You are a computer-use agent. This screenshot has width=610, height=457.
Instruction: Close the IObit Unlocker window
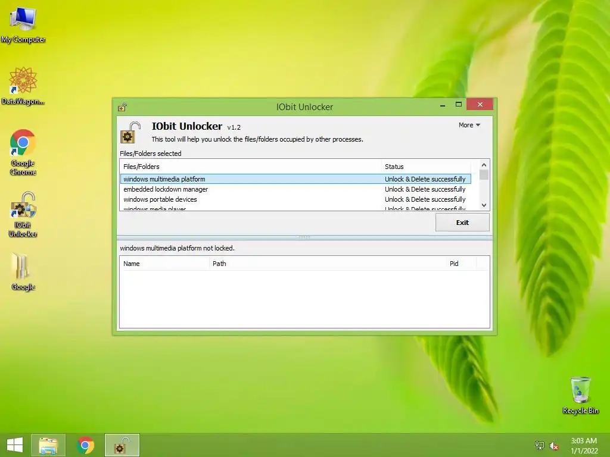[480, 105]
